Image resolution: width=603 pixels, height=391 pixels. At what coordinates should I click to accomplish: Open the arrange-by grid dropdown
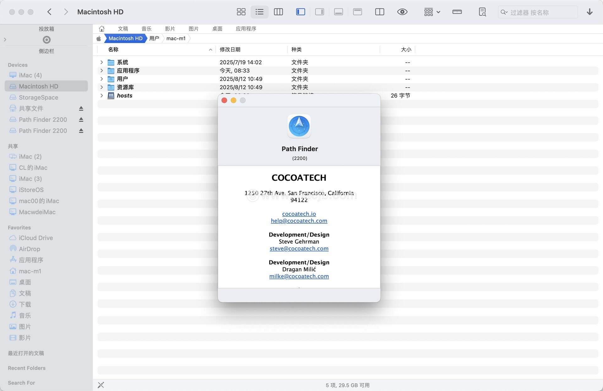pyautogui.click(x=432, y=12)
